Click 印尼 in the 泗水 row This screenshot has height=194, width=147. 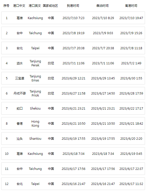pyautogui.click(x=51, y=63)
